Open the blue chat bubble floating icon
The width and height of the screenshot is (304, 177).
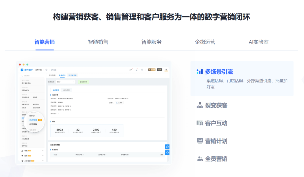pos(168,147)
